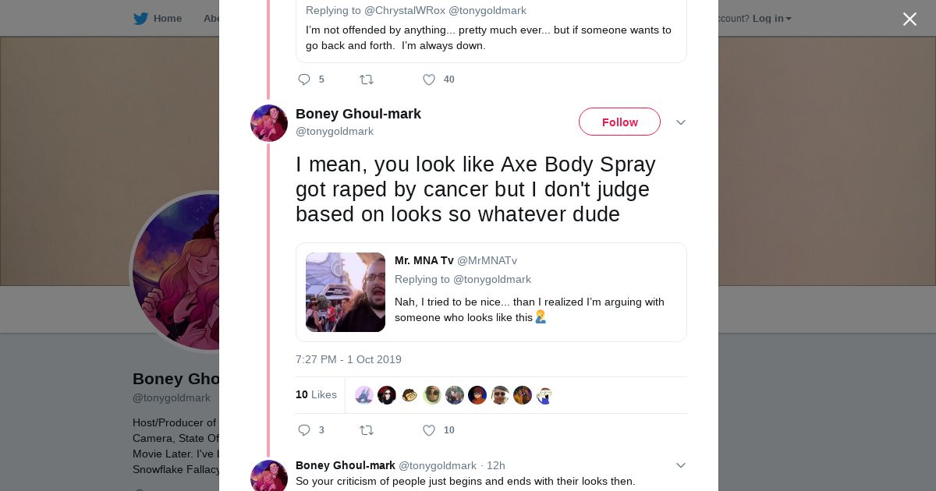Open the @MrMNATv quoted tweet text
936x491 pixels.
click(529, 309)
